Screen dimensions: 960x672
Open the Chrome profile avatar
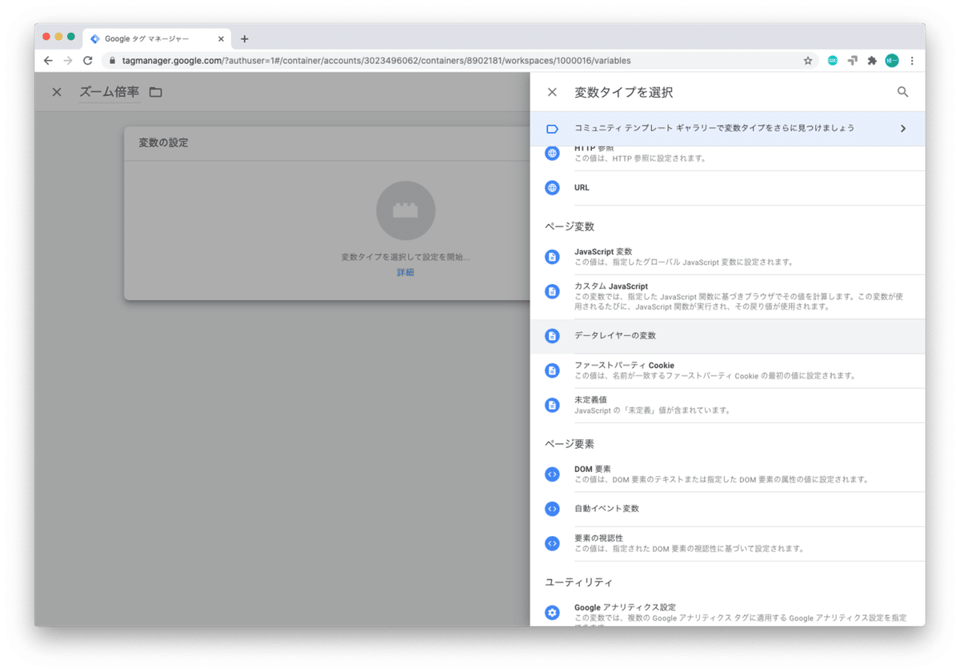click(x=892, y=61)
